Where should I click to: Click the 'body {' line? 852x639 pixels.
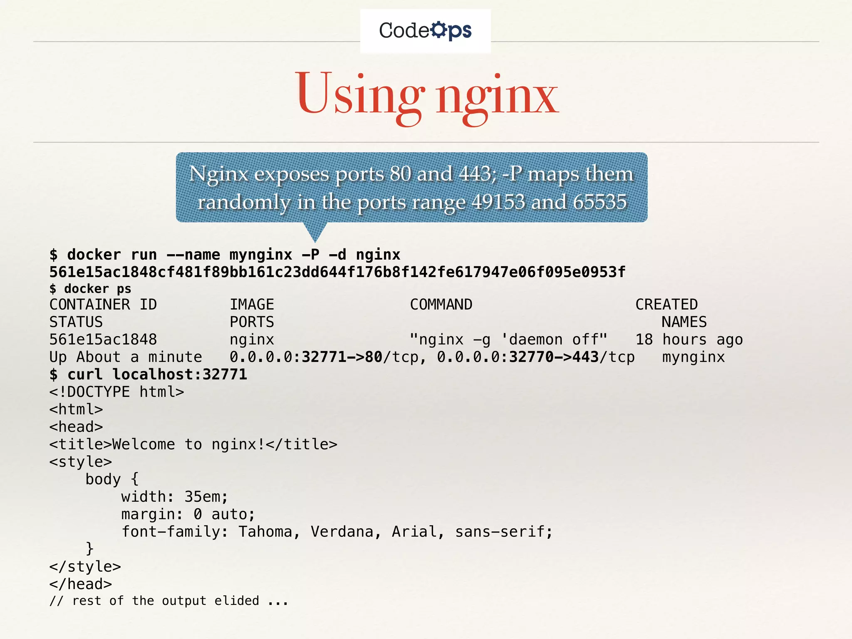click(112, 479)
